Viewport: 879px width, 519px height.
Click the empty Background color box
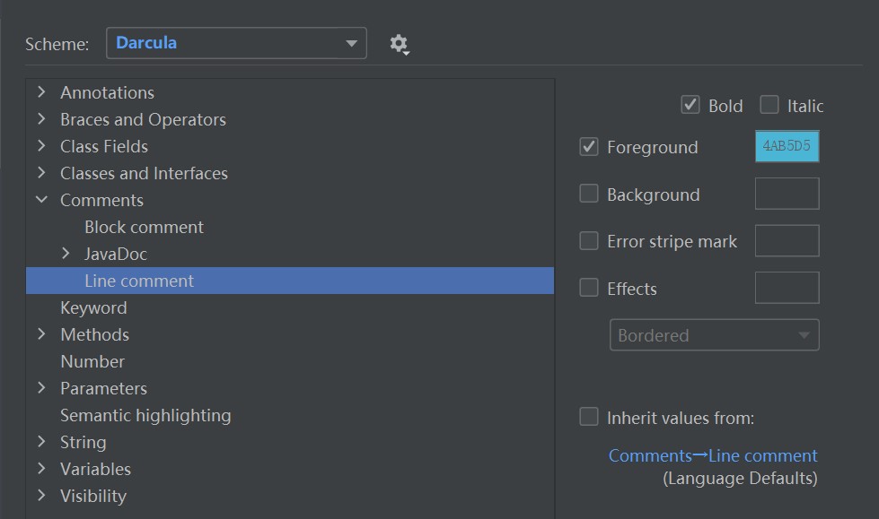tap(787, 194)
